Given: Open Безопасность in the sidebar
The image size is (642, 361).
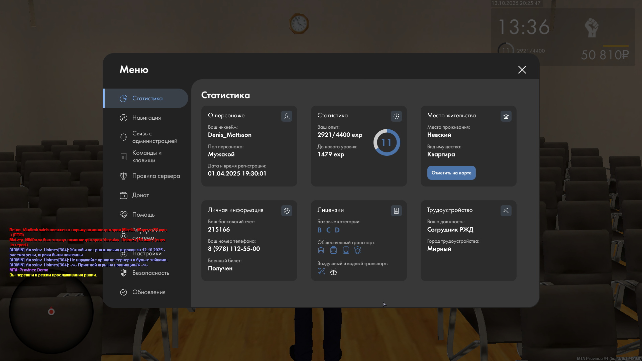Looking at the screenshot, I should [x=150, y=273].
